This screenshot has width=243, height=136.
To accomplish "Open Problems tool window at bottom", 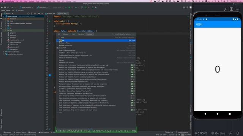I will [7, 132].
